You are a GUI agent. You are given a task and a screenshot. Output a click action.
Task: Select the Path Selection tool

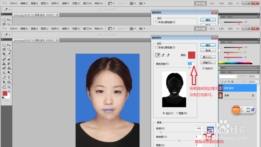tap(4, 82)
